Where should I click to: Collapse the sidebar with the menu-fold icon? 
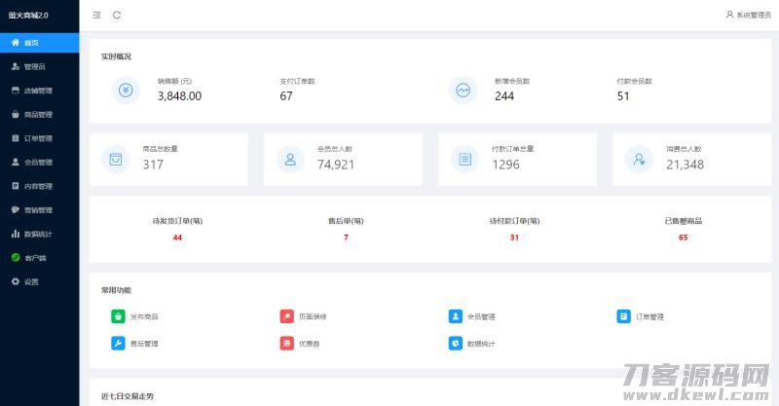coord(96,15)
